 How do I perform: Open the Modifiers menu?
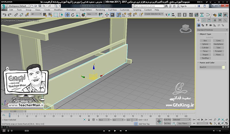click(58, 10)
